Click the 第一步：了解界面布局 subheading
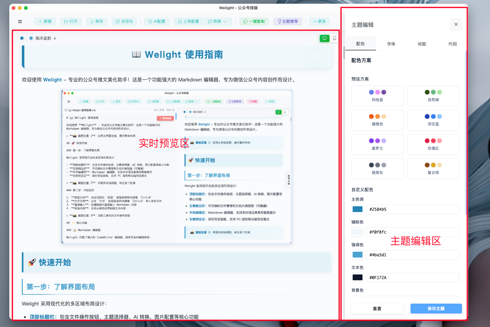This screenshot has width=490, height=327. [x=61, y=287]
